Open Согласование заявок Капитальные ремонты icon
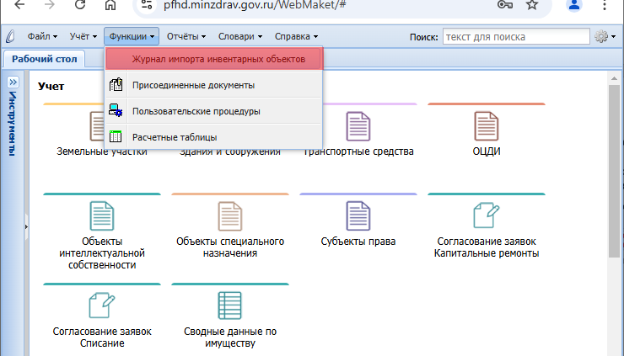 coord(487,215)
